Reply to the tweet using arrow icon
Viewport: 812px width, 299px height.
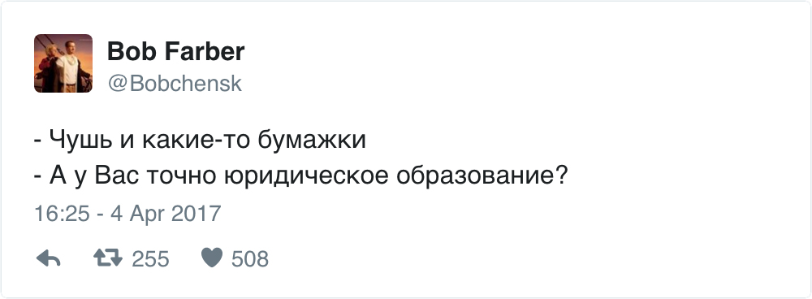48,258
